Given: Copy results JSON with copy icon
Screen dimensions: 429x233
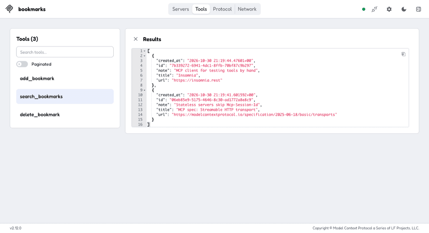Looking at the screenshot, I should (x=403, y=54).
